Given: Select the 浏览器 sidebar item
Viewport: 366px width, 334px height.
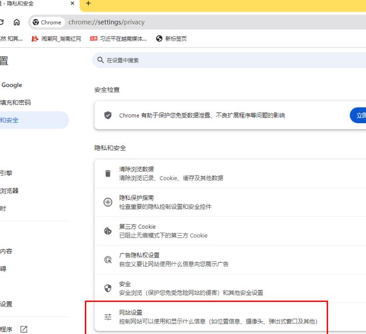Looking at the screenshot, I should (x=9, y=190).
